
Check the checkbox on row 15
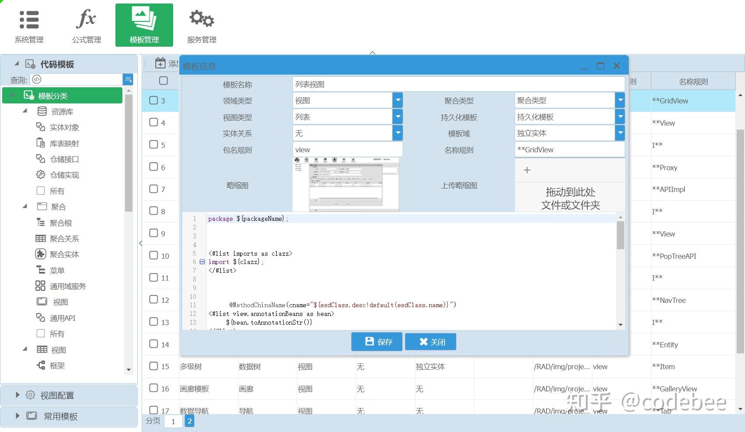[x=153, y=367]
